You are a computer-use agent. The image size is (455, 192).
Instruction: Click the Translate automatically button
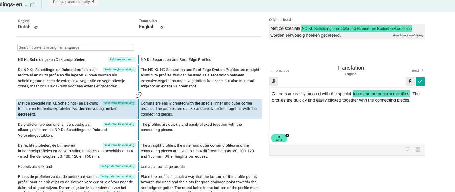73,2
